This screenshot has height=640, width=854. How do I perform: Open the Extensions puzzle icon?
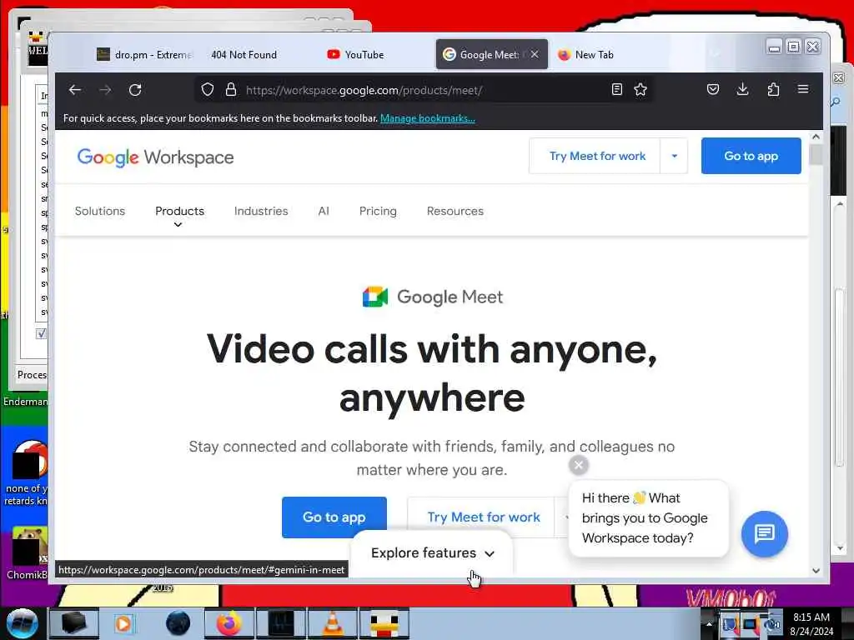tap(773, 89)
